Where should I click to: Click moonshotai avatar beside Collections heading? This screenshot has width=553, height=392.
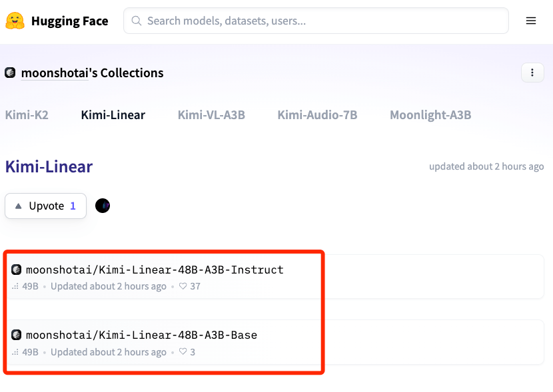coord(10,73)
